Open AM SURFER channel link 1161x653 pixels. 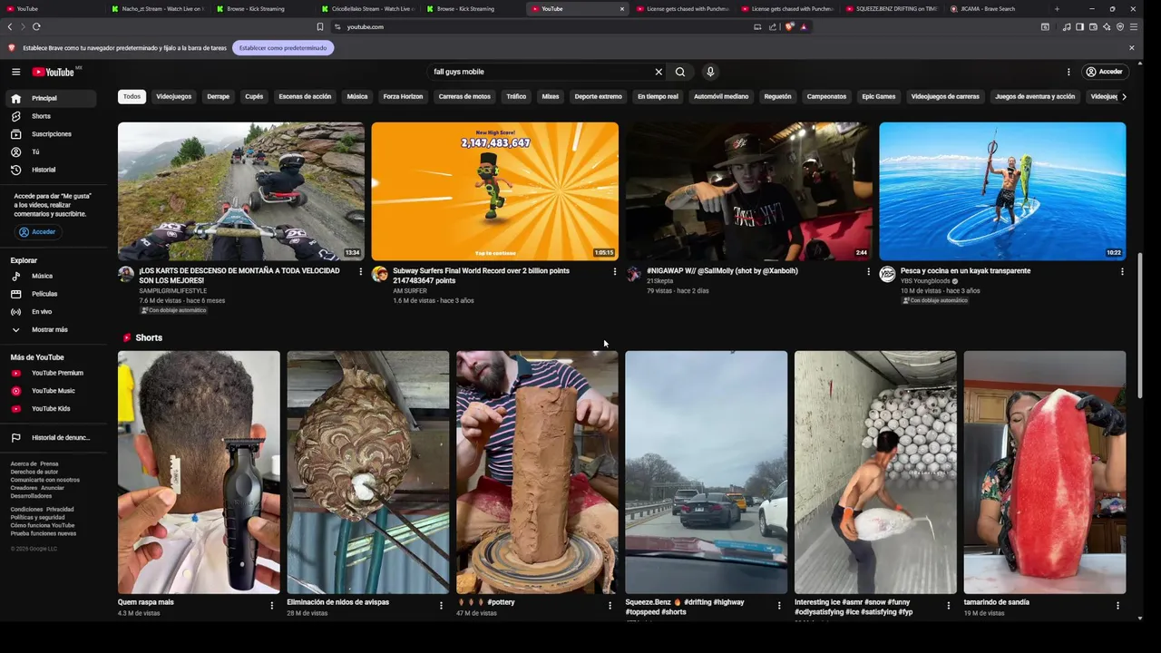pyautogui.click(x=410, y=291)
